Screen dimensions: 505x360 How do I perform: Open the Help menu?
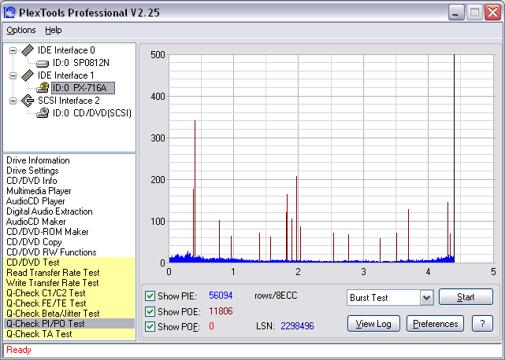53,30
